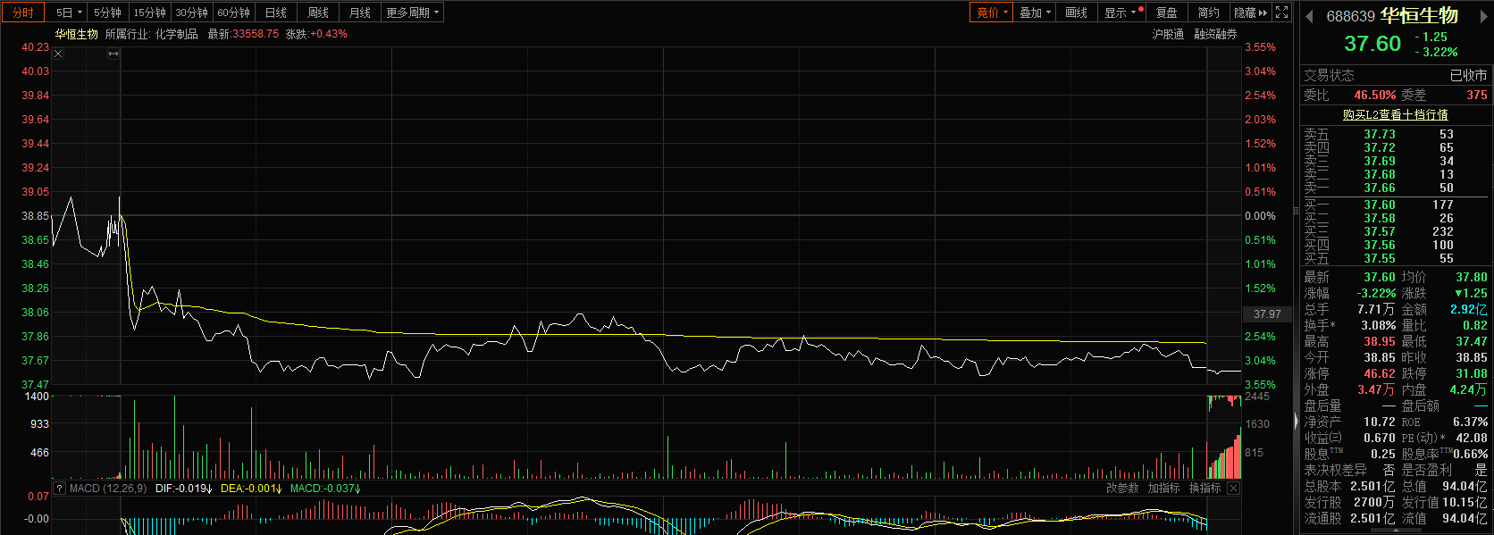
Task: Click 改参数 to edit indicator parameters
Action: (1122, 489)
